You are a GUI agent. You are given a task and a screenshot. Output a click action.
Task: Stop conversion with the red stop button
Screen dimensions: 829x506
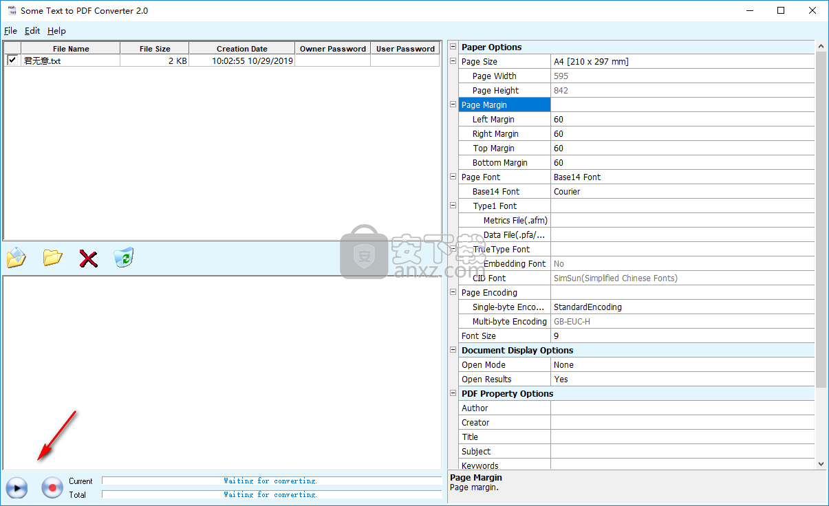(x=52, y=488)
